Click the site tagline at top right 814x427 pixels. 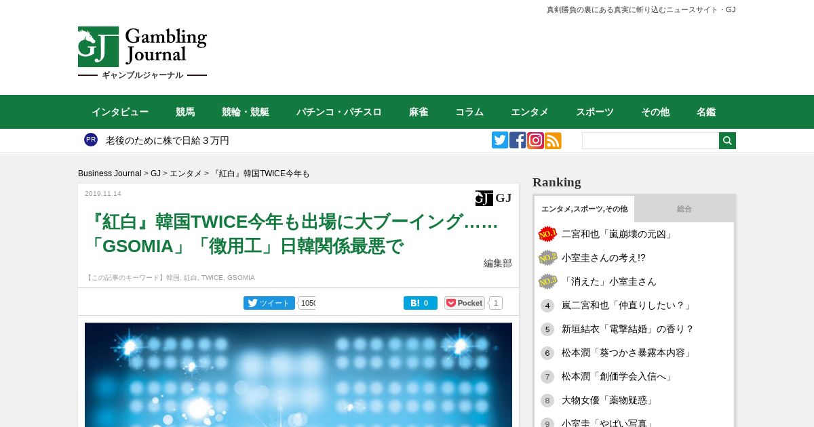click(x=641, y=9)
